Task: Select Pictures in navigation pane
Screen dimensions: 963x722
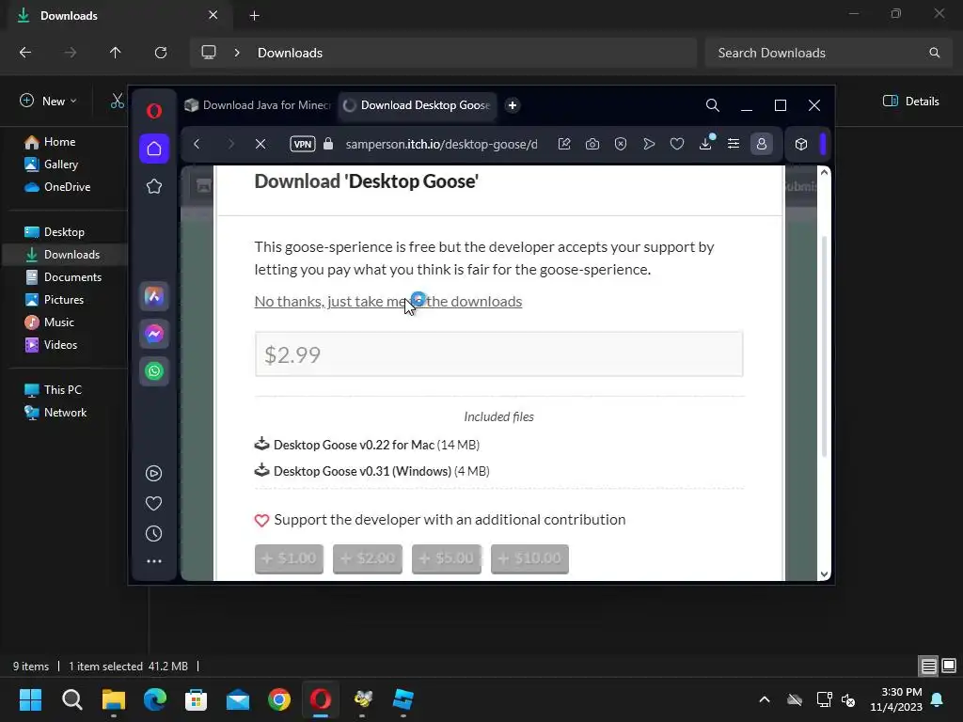Action: coord(63,300)
